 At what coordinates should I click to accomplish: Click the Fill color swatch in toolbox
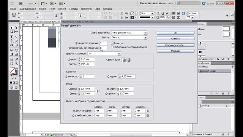(13, 70)
